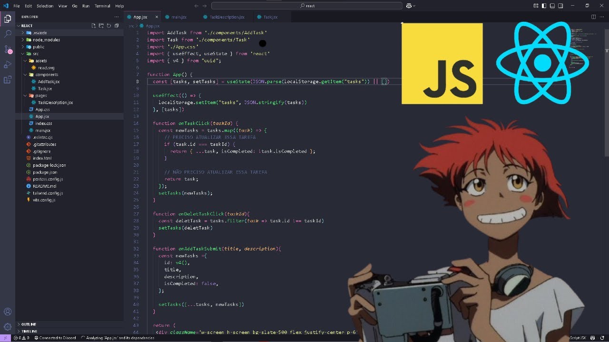Expand the OUTLINE section
Image resolution: width=609 pixels, height=342 pixels.
click(x=69, y=324)
